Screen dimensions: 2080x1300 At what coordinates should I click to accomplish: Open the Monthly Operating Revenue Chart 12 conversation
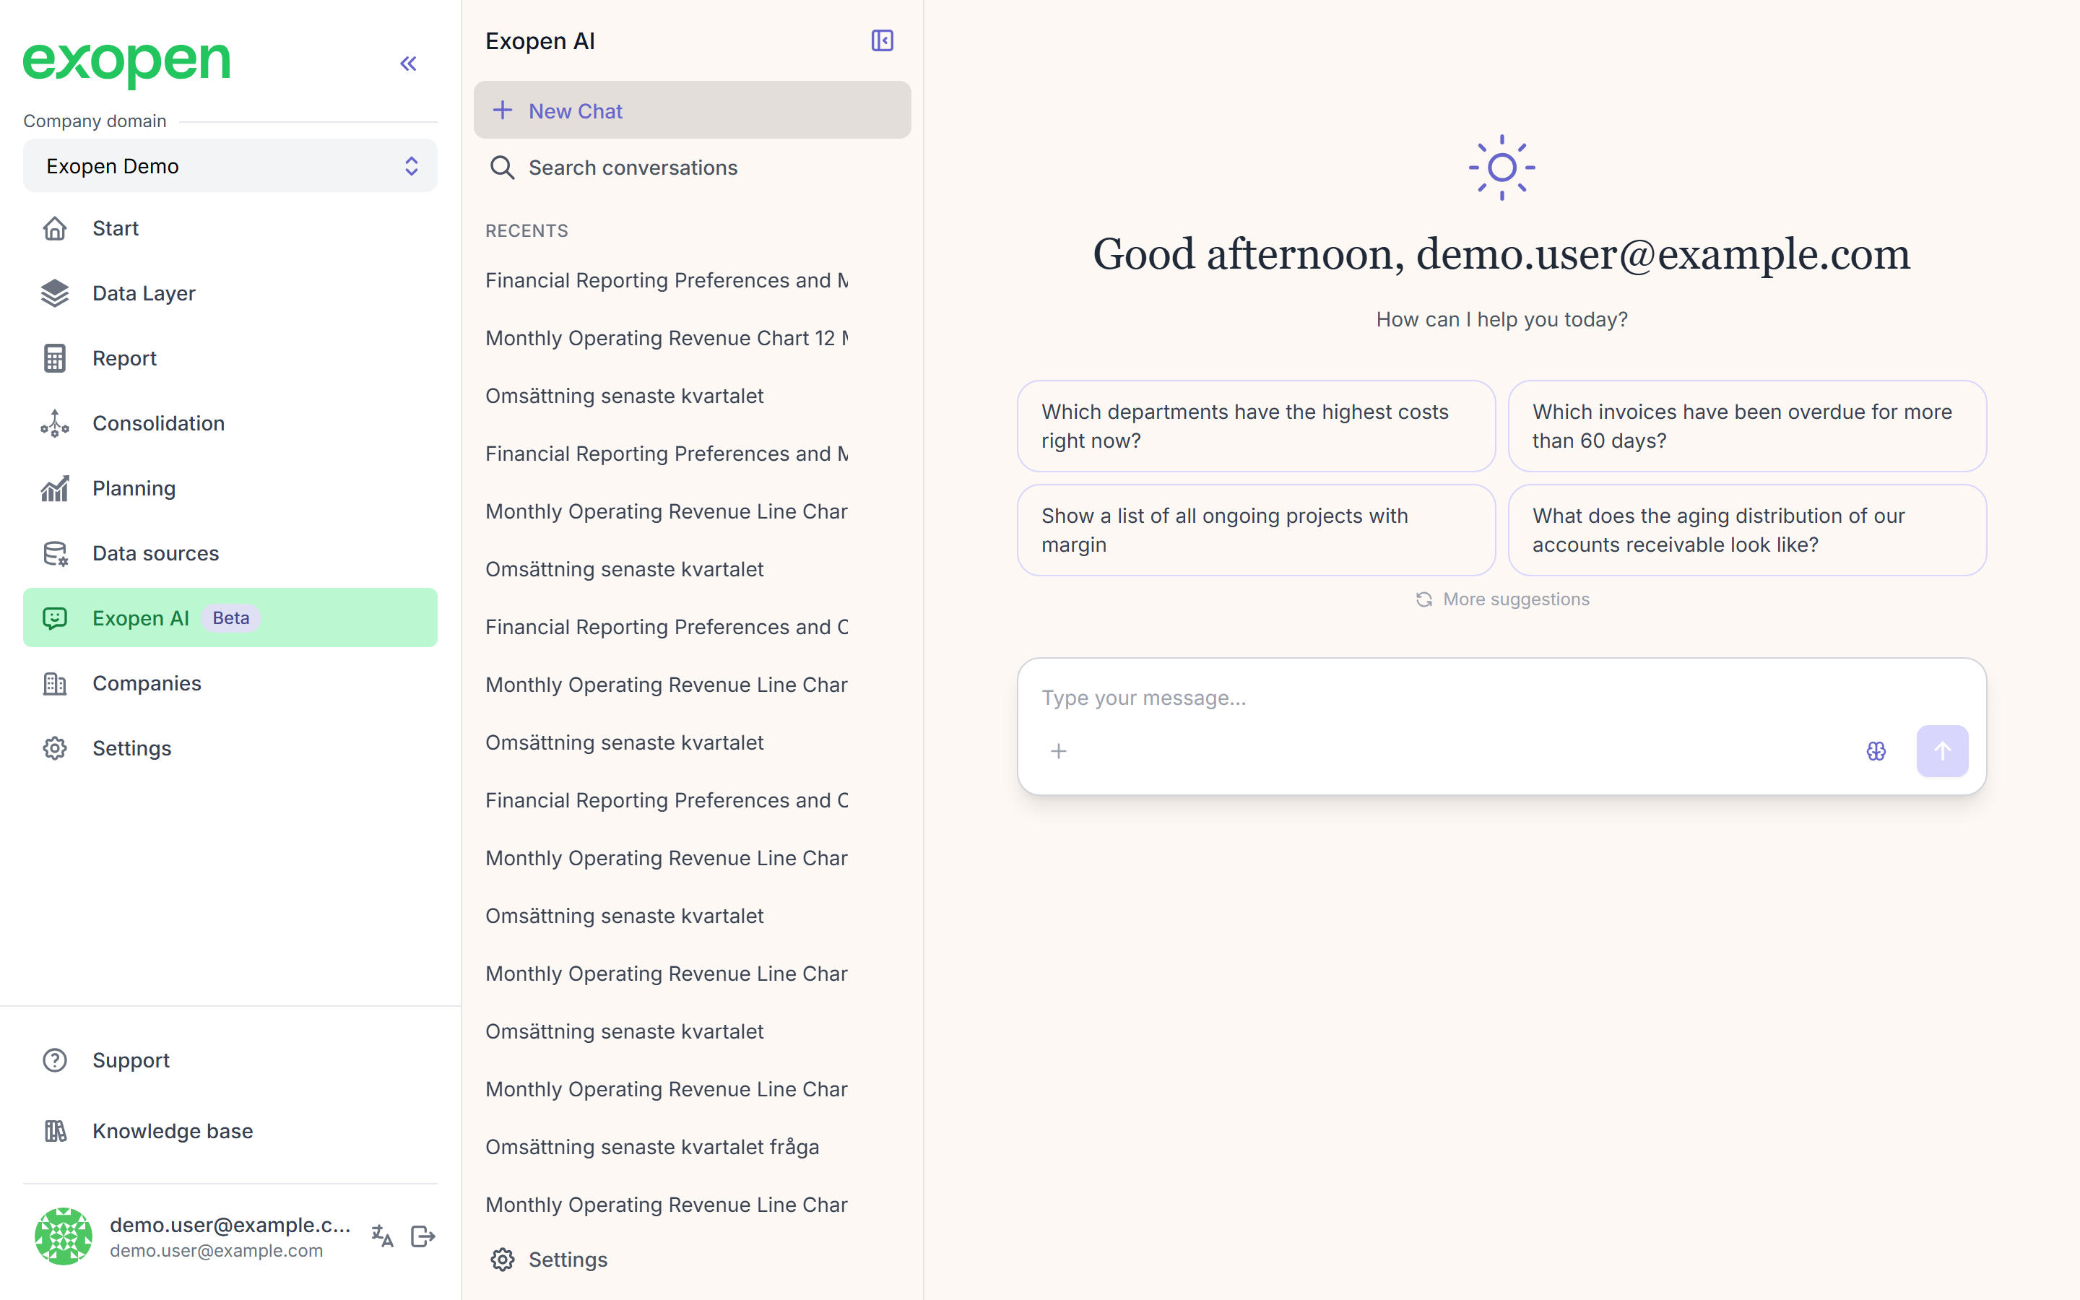coord(667,338)
